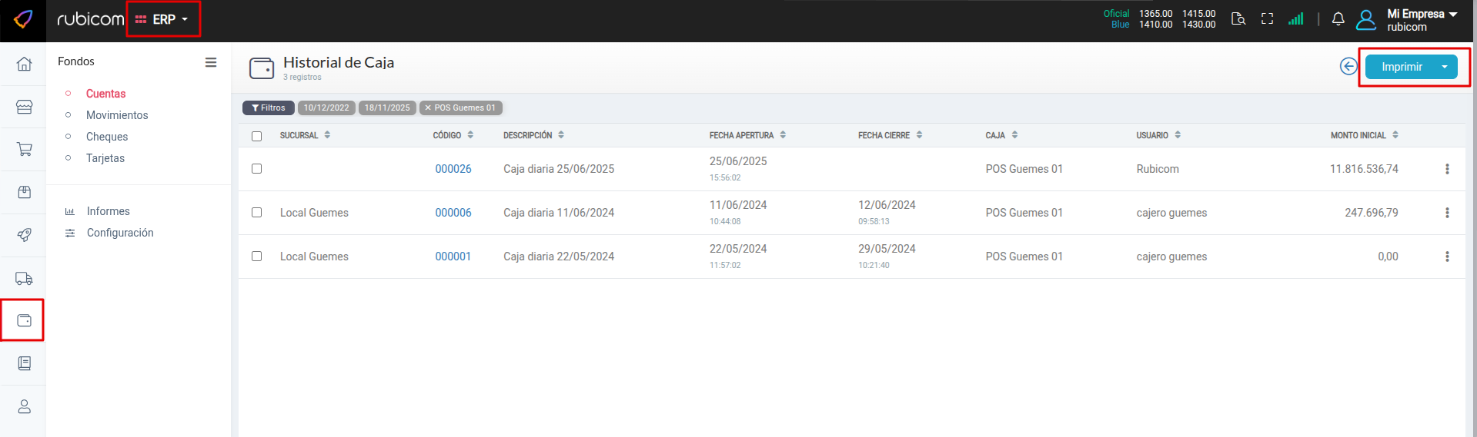Remove the POS Guemes 01 filter
This screenshot has height=437, width=1477.
pos(428,108)
